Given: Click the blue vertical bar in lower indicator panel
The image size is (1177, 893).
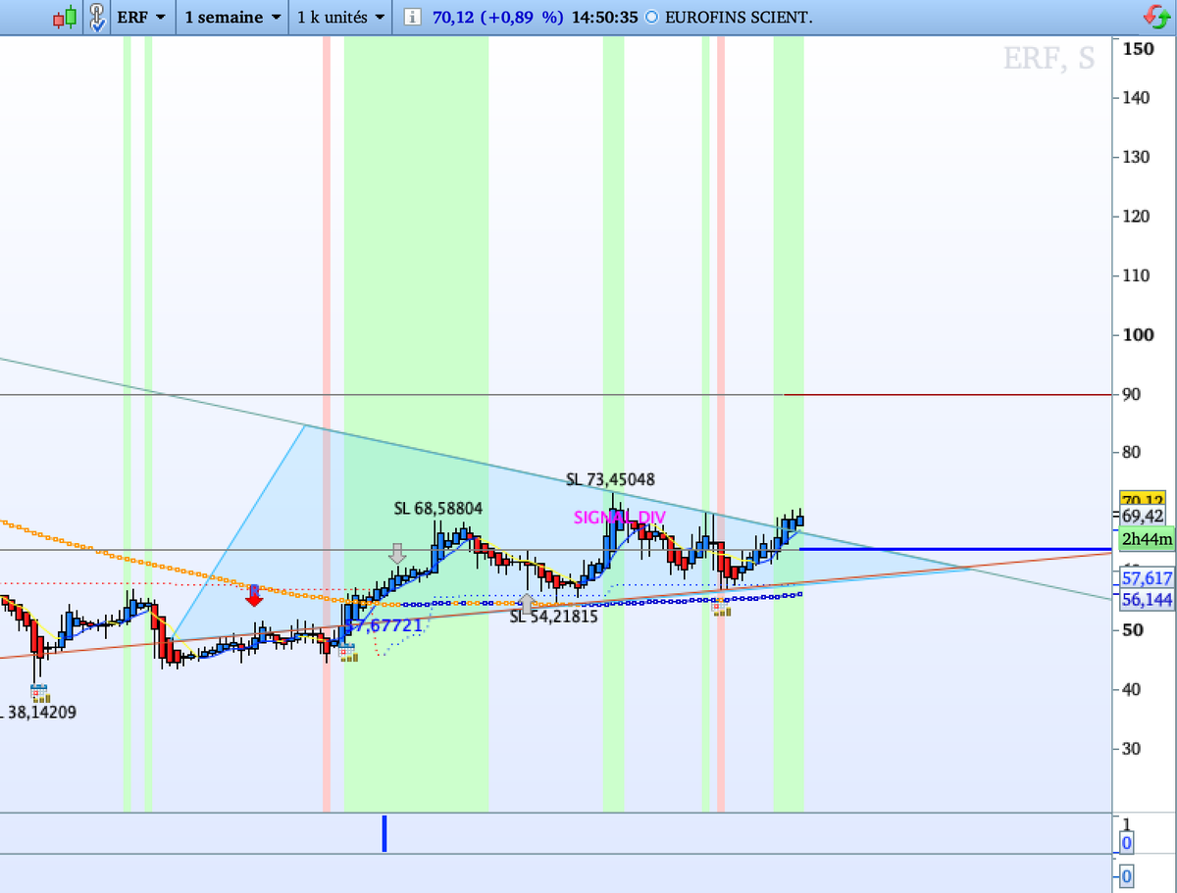Looking at the screenshot, I should point(384,833).
